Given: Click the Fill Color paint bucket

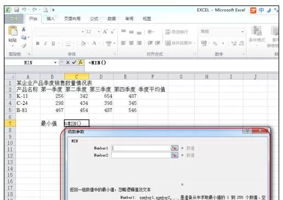Looking at the screenshot, I should tap(83, 43).
